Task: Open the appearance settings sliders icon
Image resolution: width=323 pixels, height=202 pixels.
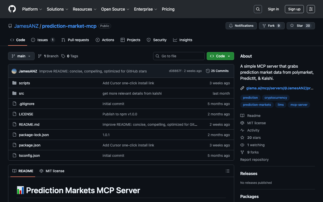Action: tap(311, 9)
